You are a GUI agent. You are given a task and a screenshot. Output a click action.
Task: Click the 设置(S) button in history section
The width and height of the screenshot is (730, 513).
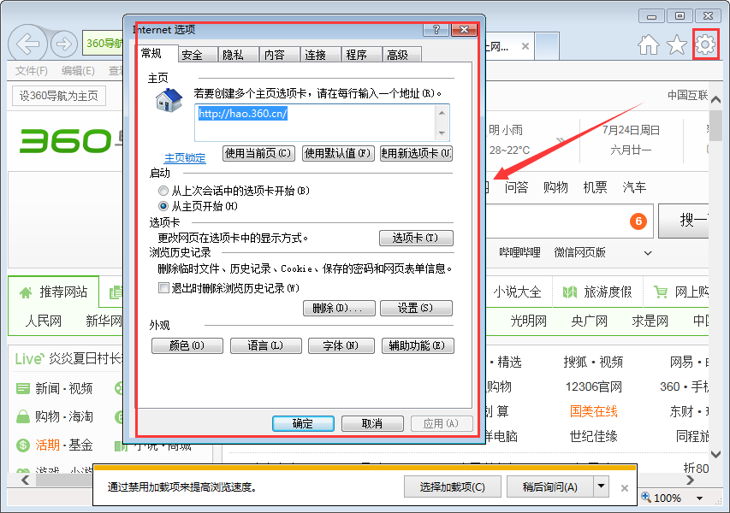tap(416, 308)
